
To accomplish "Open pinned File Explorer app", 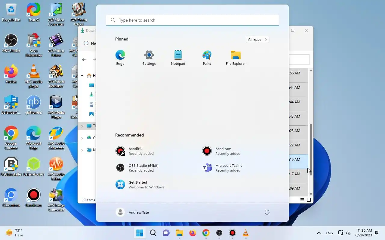I will click(x=236, y=58).
